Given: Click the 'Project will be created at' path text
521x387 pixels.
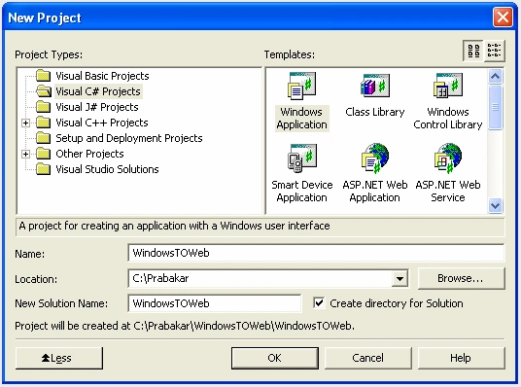Looking at the screenshot, I should [185, 326].
